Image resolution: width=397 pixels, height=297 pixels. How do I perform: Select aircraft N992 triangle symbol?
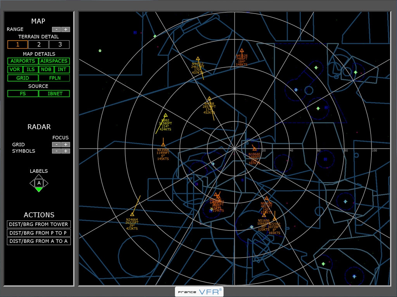165,115
